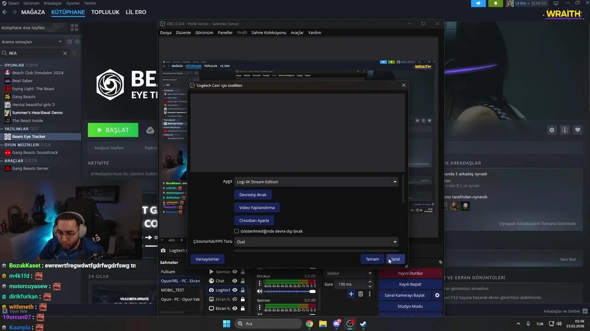This screenshot has height=331, width=590.
Task: Show hidden system tray icons chevron
Action: [518, 324]
